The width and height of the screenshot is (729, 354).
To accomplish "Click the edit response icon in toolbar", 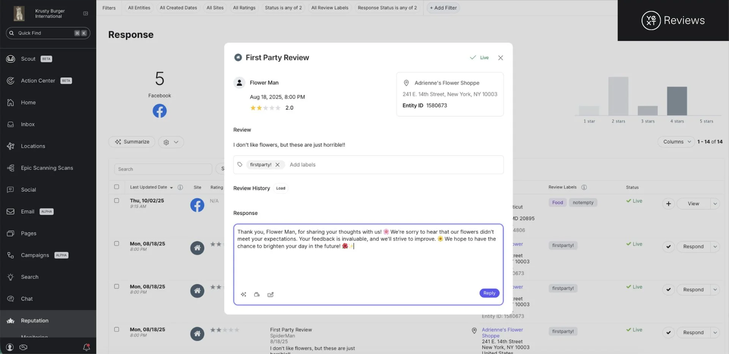I will click(270, 294).
